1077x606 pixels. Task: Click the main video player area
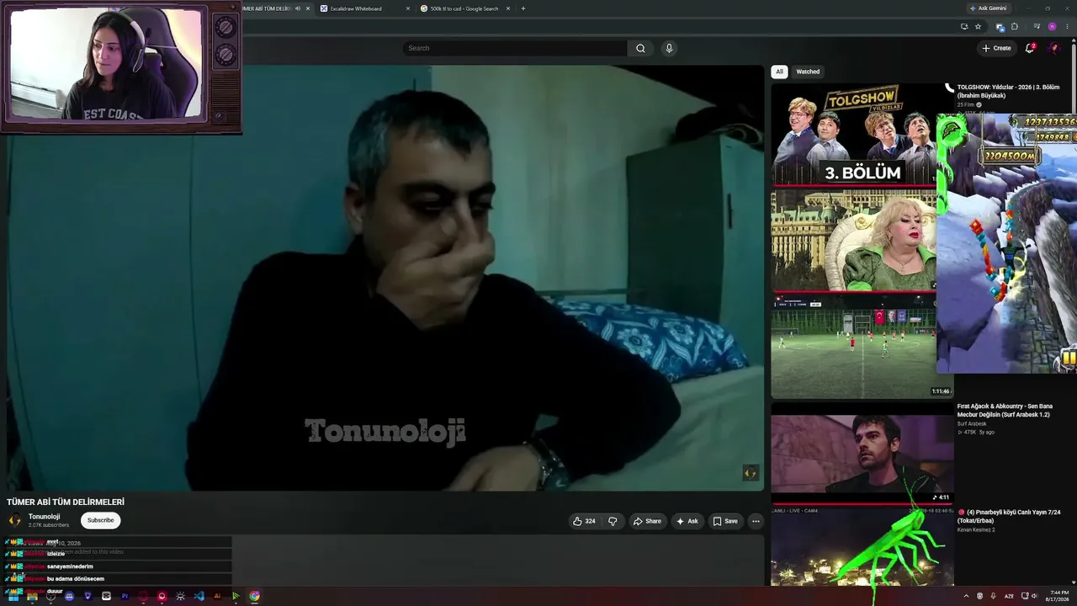point(385,278)
